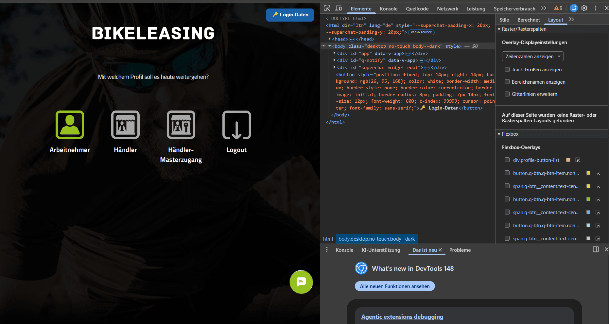Switch to the Konsole tab in bottom drawer

pos(344,250)
